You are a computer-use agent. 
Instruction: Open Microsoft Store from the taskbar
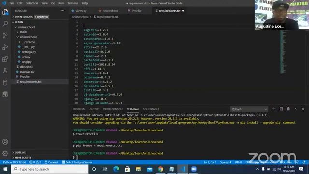tap(127, 169)
